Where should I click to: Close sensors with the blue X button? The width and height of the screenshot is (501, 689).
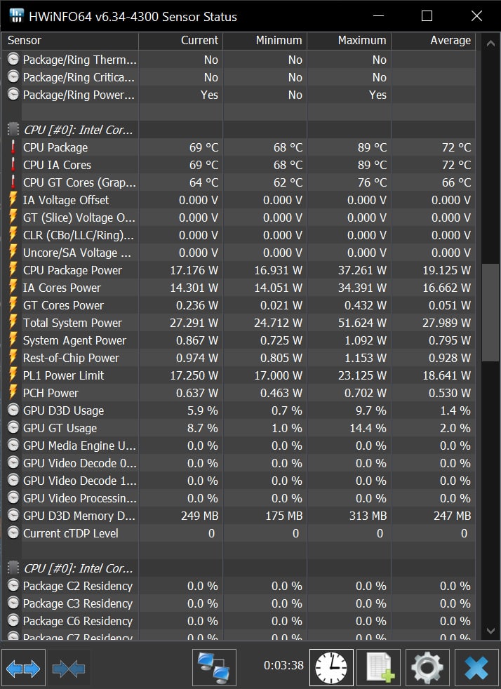pos(476,667)
